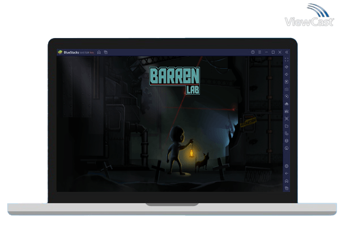The width and height of the screenshot is (341, 235).
Task: Minimize the BlueStacks window
Action: [266, 52]
